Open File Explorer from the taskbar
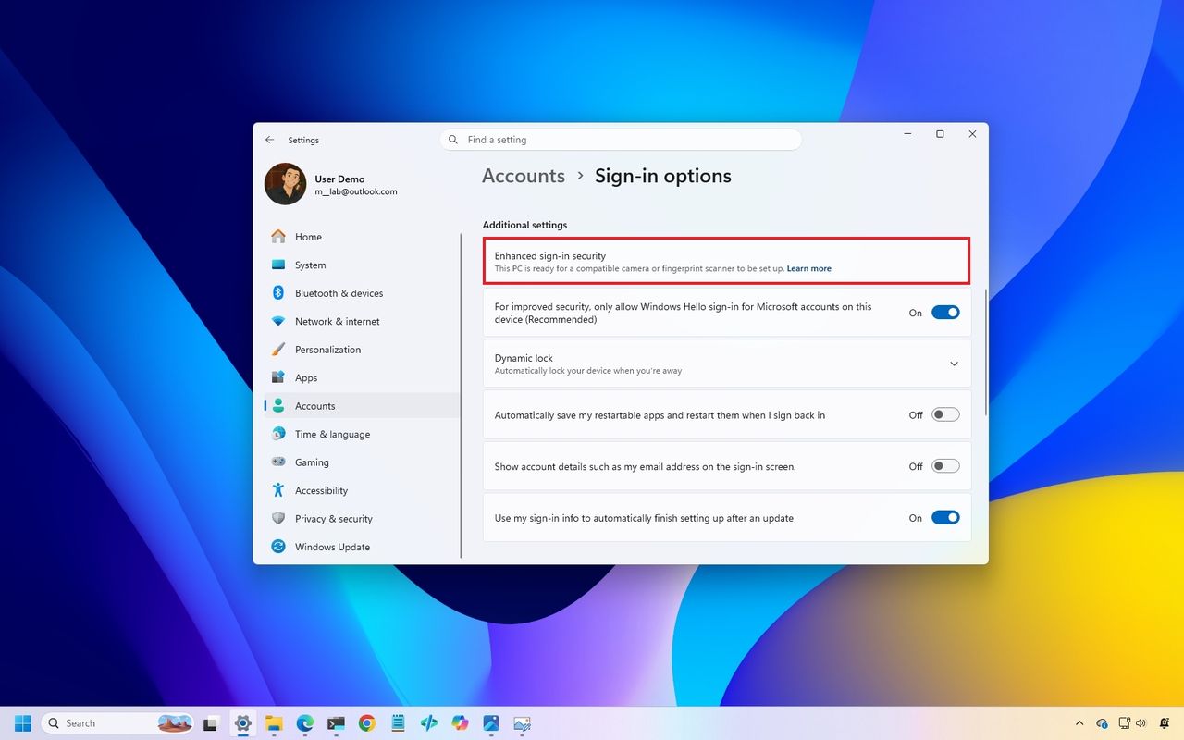 (274, 723)
